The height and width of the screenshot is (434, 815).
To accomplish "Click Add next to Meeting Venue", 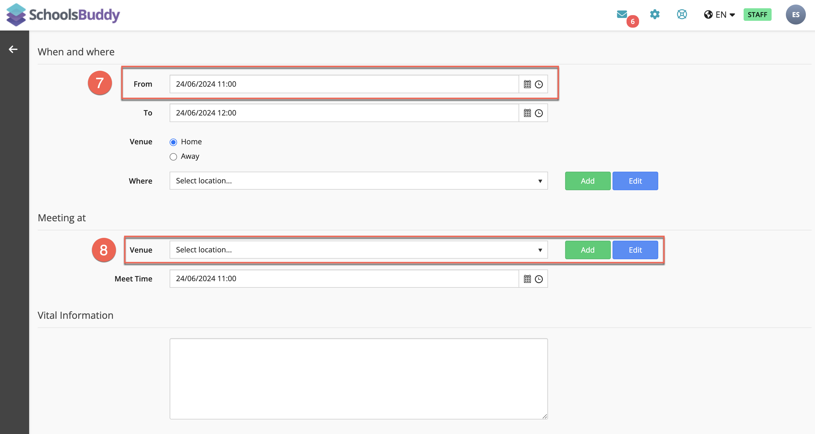I will [587, 250].
